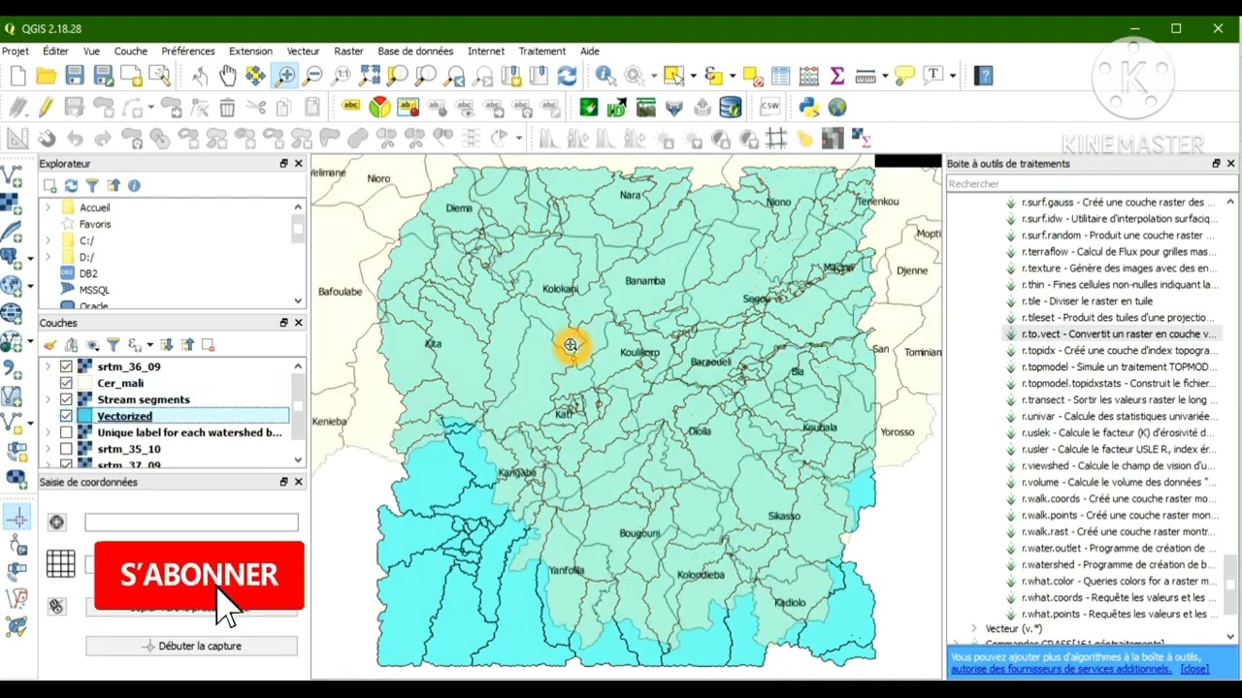The width and height of the screenshot is (1242, 698).
Task: Select the Pan Map hand tool
Action: tap(227, 76)
